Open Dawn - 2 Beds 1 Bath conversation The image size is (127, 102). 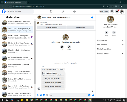click(x=17, y=22)
